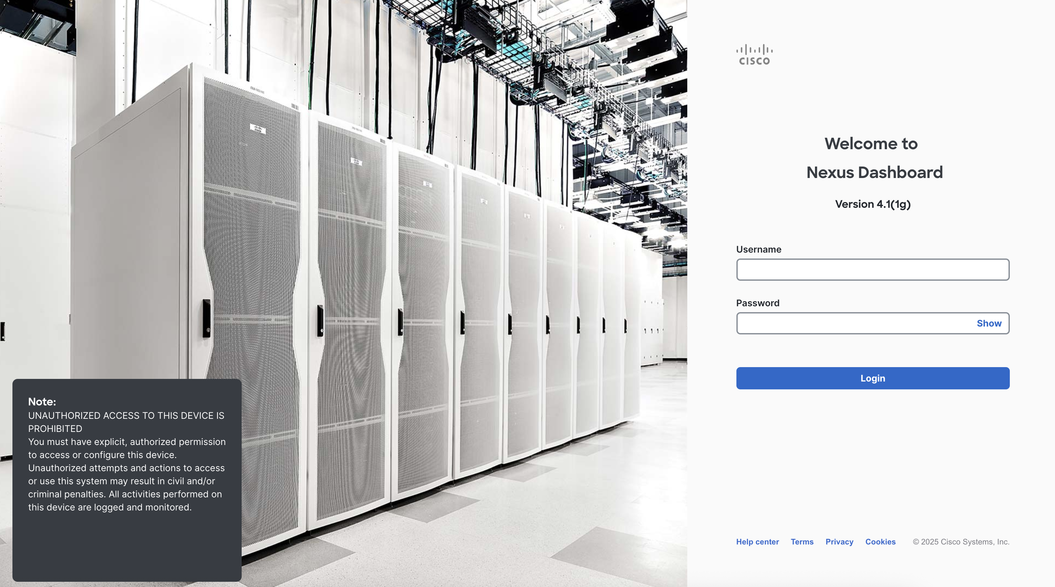Focus the Password input field
The image size is (1055, 587).
854,323
